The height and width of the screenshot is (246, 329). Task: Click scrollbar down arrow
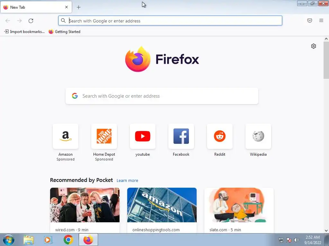326,231
